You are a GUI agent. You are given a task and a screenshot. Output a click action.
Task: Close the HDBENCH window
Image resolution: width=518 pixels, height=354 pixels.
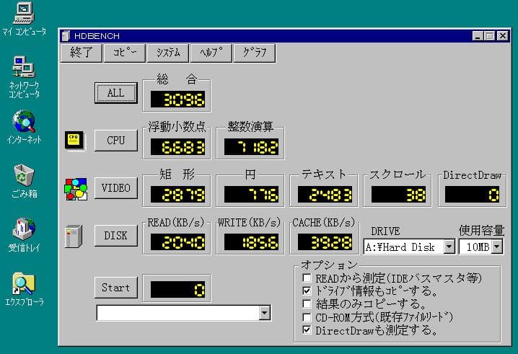click(502, 35)
